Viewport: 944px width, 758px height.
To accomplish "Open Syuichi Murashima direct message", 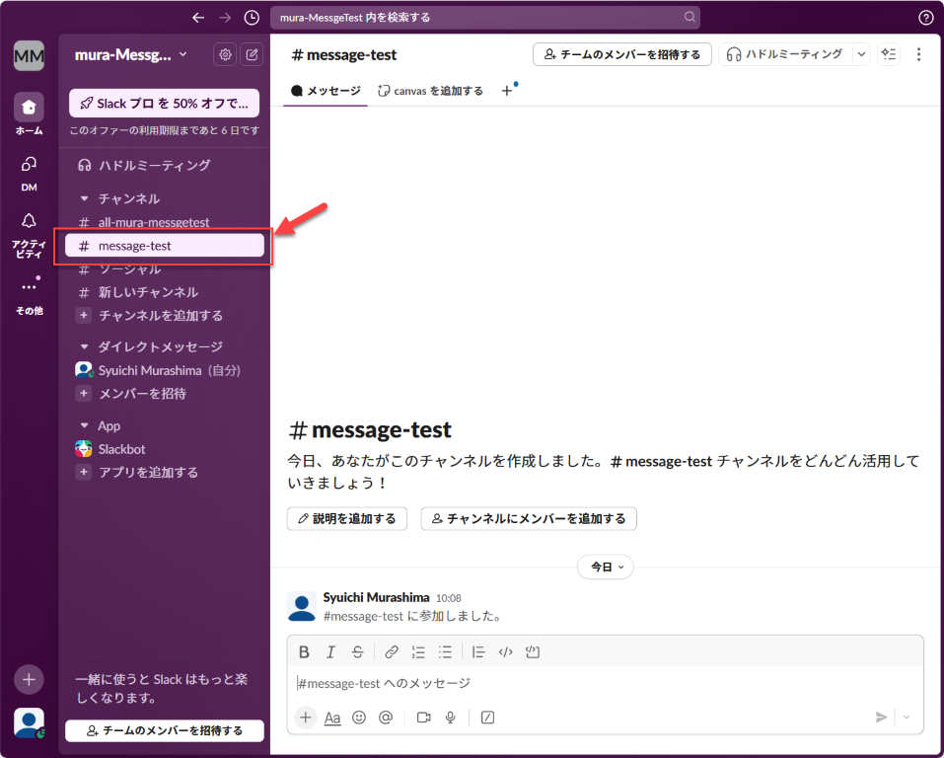I will pos(165,370).
